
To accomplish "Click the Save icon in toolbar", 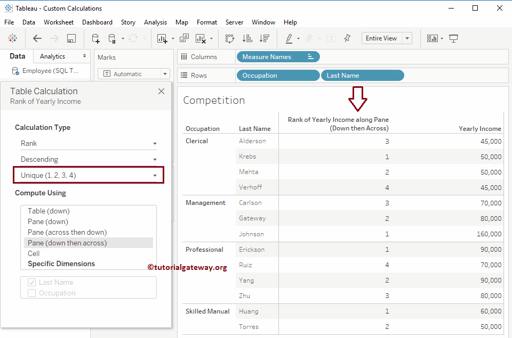I will pos(71,38).
